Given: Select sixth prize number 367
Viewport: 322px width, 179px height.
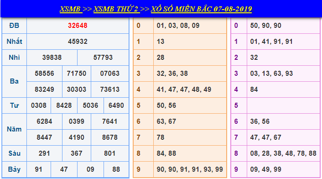Looking at the screenshot, I should 76,153.
